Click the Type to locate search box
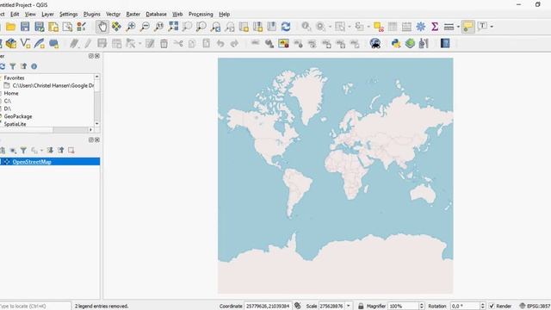This screenshot has height=310, width=551. pyautogui.click(x=35, y=307)
